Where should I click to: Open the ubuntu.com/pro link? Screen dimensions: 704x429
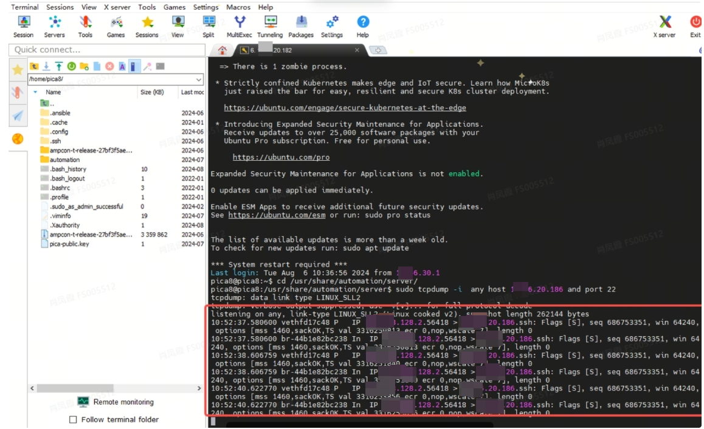point(281,157)
